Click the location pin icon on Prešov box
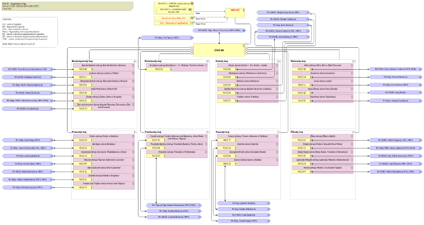This screenshot has width=424, height=225. click(x=133, y=136)
